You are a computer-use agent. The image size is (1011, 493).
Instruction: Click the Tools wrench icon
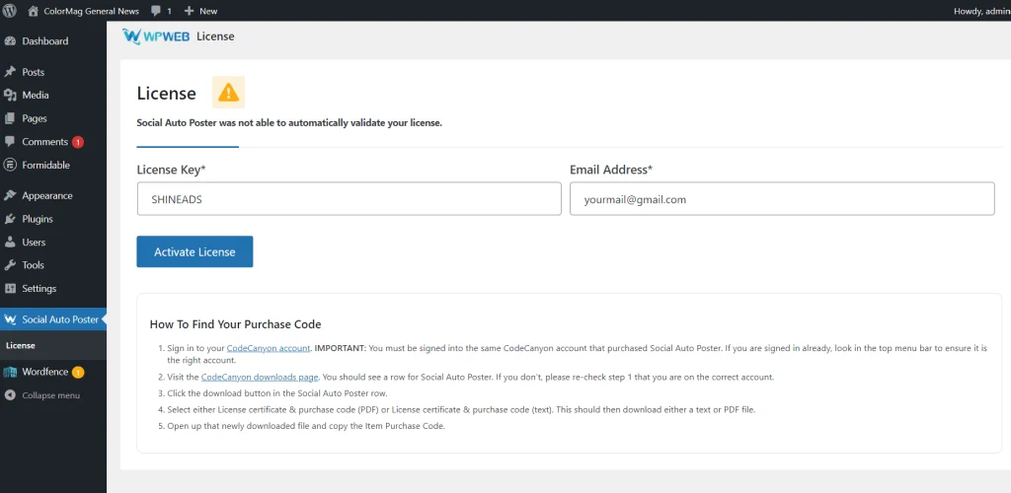pos(10,265)
